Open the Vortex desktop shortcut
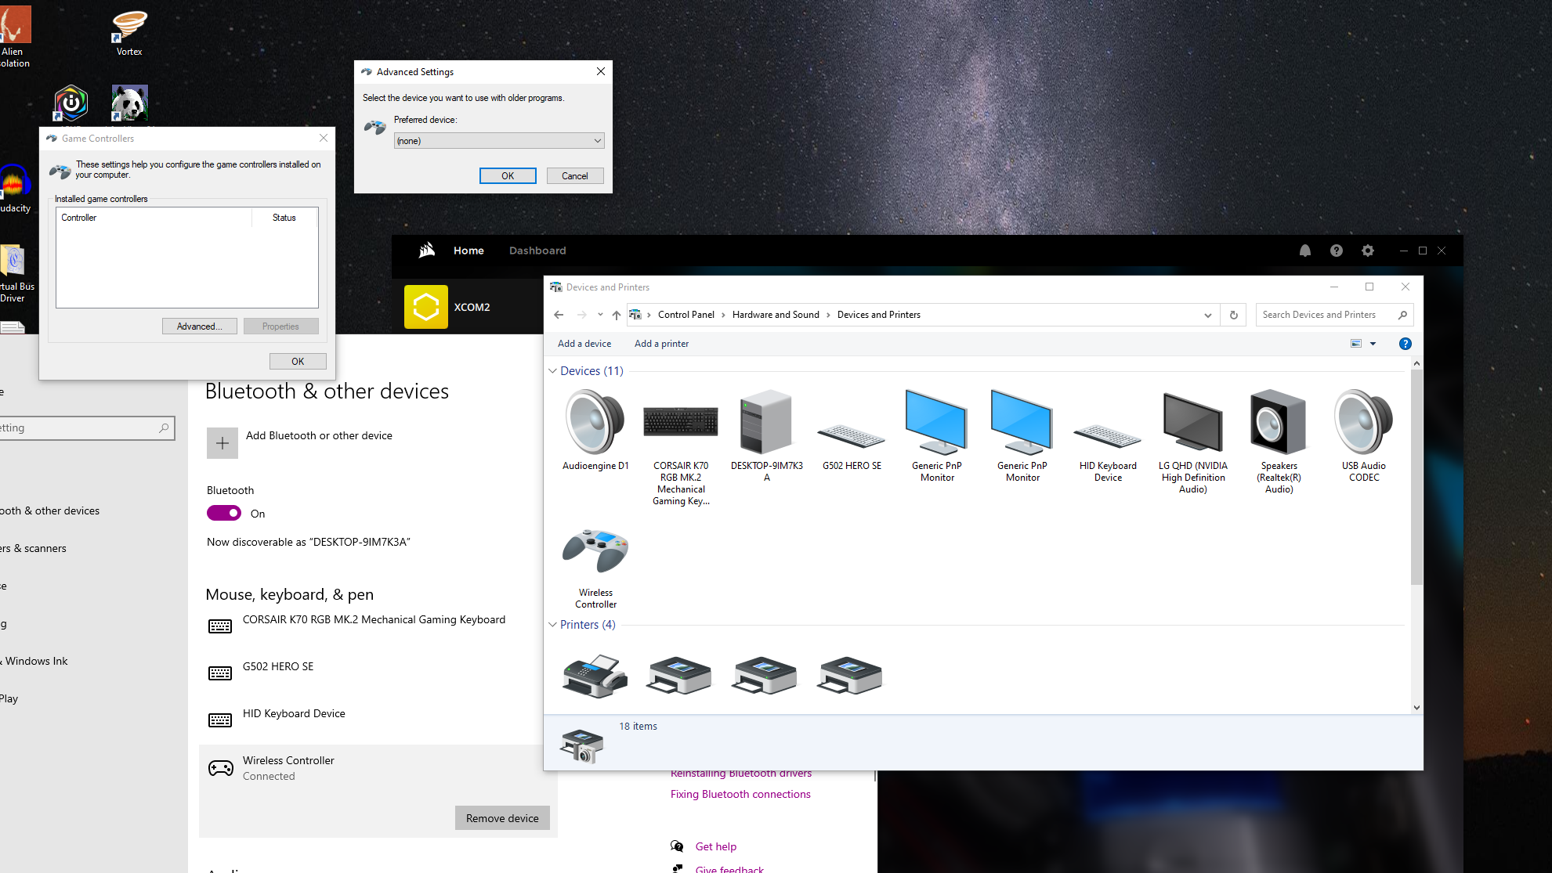Image resolution: width=1552 pixels, height=873 pixels. [x=129, y=32]
